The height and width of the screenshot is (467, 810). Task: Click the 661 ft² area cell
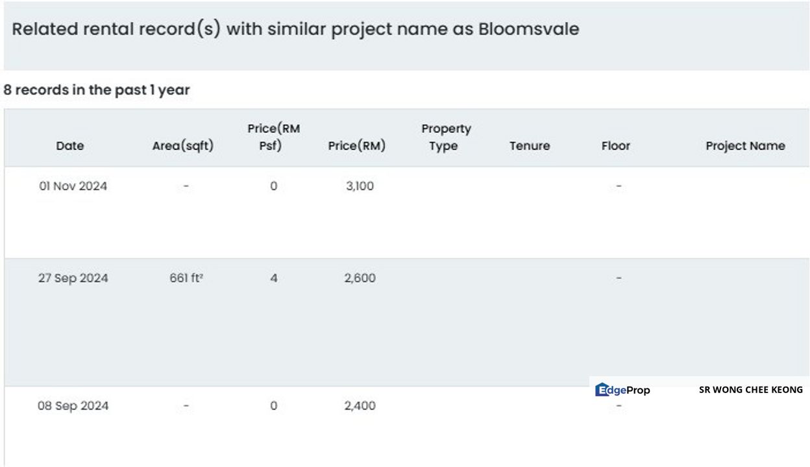(x=186, y=278)
